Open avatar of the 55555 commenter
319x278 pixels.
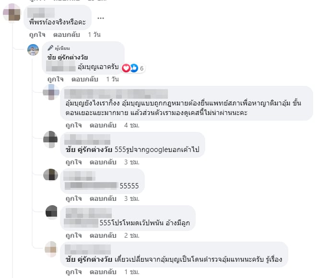51,174
